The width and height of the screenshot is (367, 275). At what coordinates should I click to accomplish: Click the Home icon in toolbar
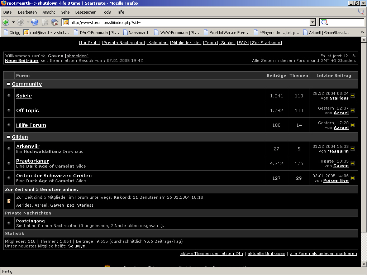tap(55, 22)
